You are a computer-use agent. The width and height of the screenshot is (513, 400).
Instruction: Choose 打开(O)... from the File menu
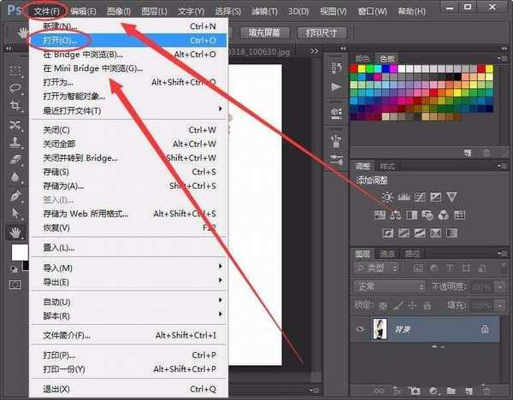tap(60, 41)
